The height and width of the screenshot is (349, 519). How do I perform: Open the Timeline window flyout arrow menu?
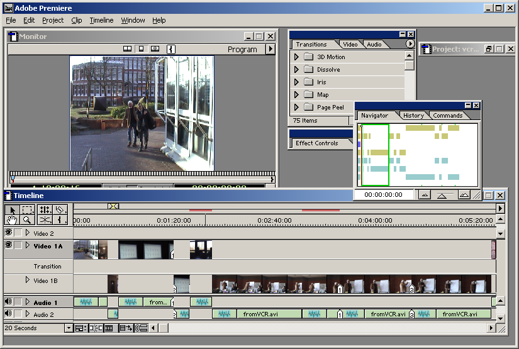[500, 208]
